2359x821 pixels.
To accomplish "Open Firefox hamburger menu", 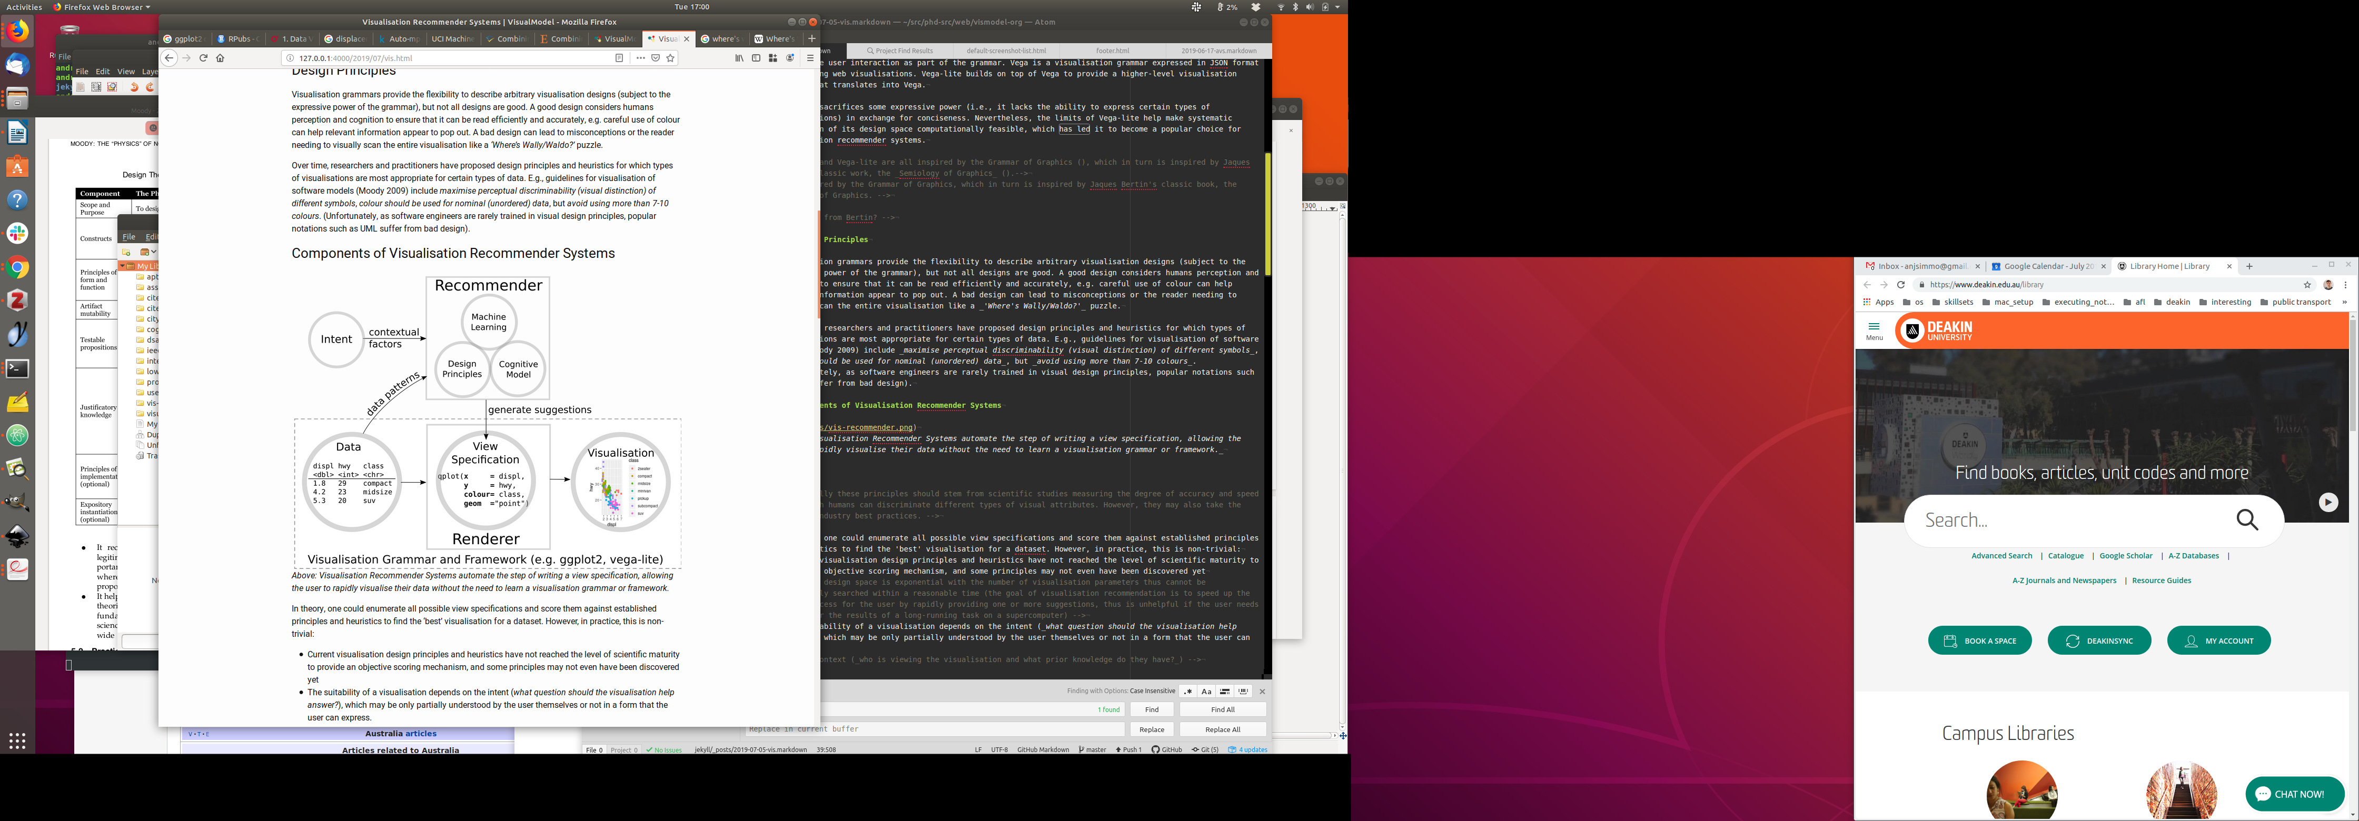I will tap(809, 58).
